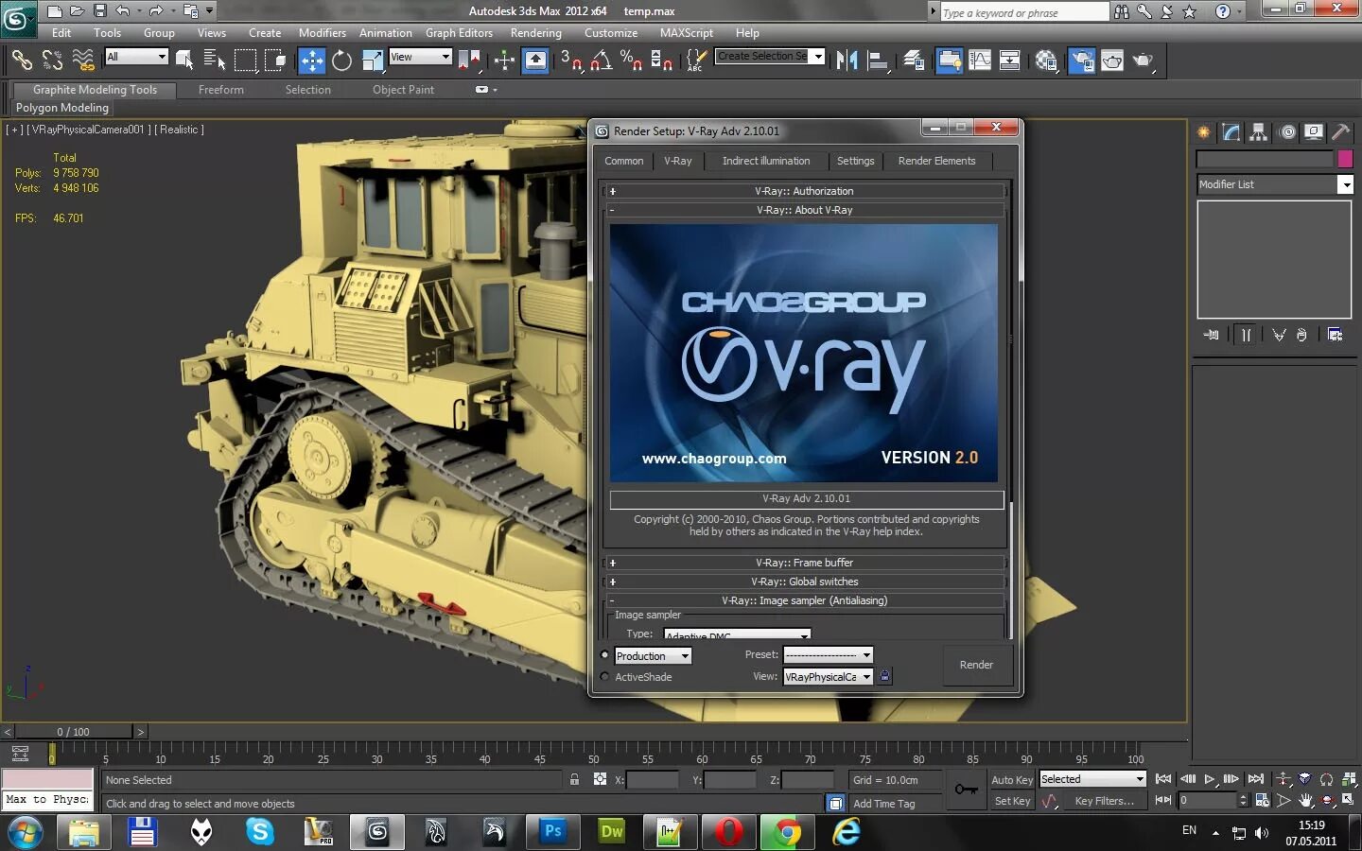Open the Graph Editors menu
This screenshot has height=851, width=1362.
coord(459,33)
